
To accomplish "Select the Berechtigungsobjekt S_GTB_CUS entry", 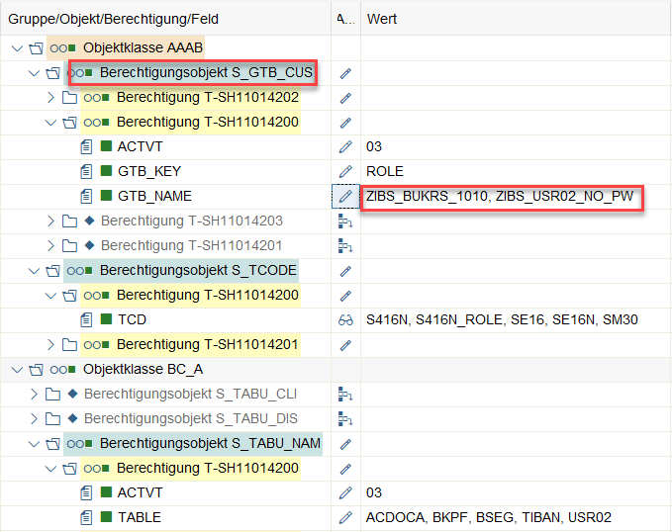I will [x=206, y=73].
